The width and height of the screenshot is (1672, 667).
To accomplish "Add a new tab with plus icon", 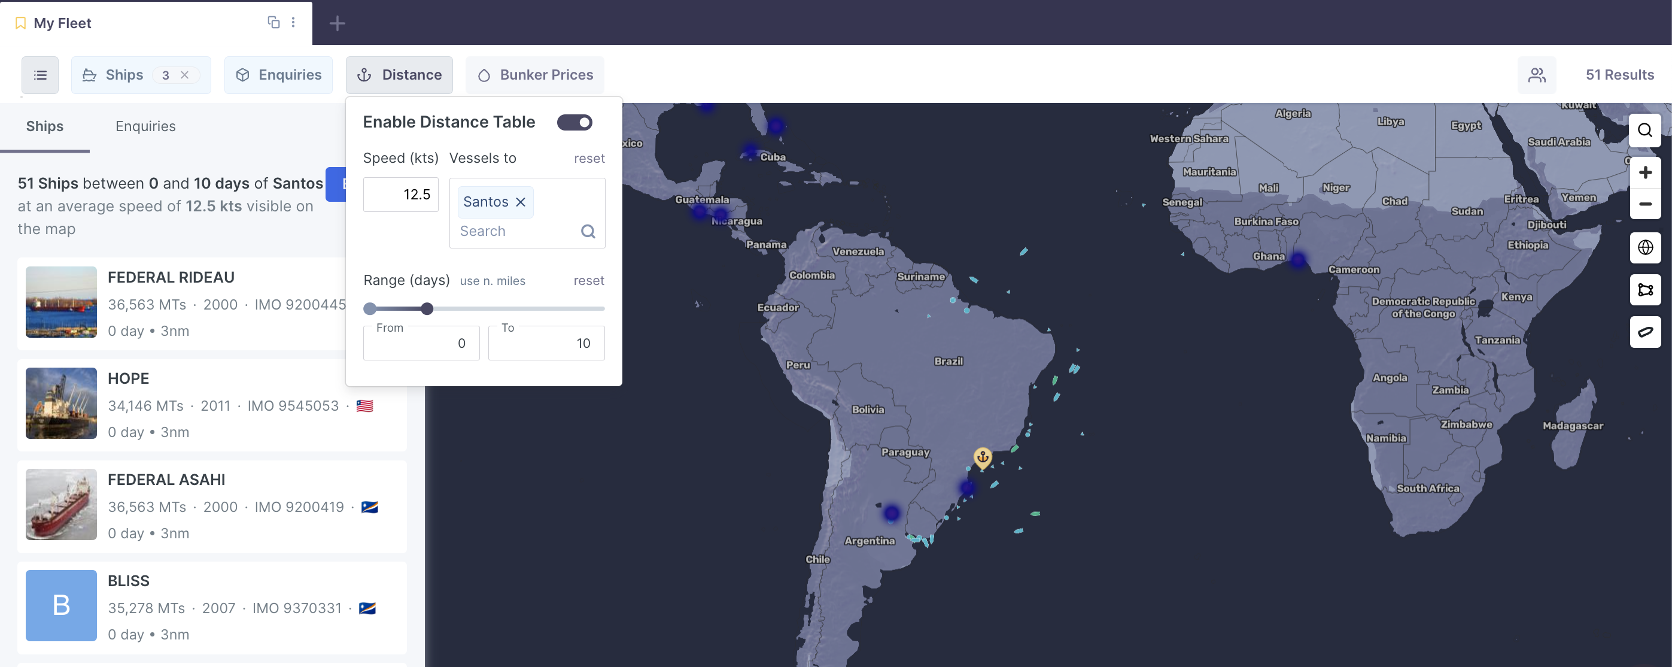I will 337,24.
